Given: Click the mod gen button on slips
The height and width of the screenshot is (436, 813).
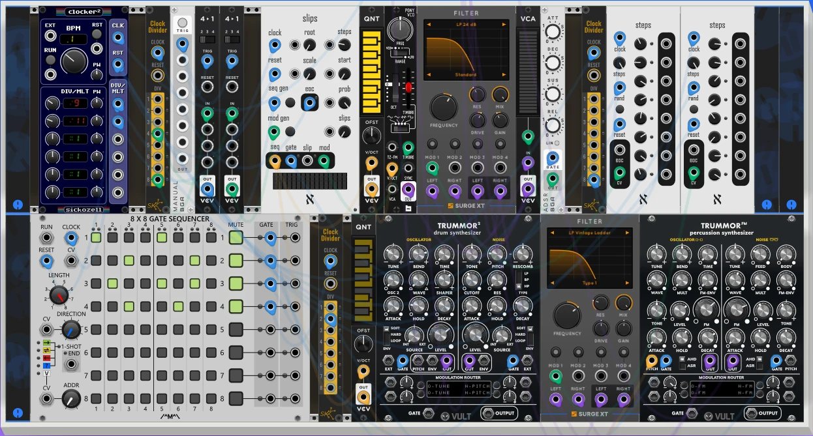Looking at the screenshot, I should [x=290, y=132].
